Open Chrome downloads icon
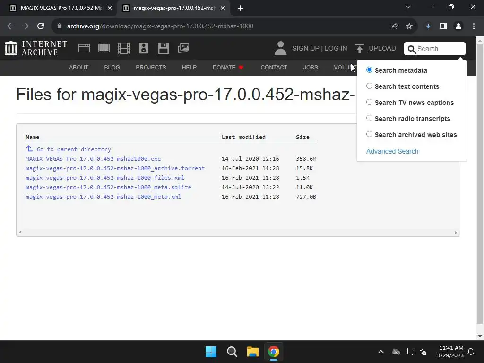The image size is (484, 363). click(428, 26)
